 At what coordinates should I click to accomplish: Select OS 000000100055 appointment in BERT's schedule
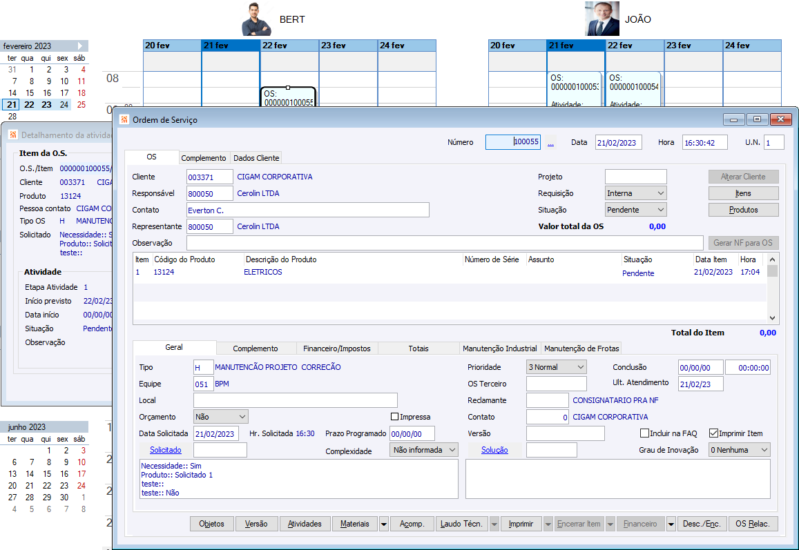(x=289, y=97)
